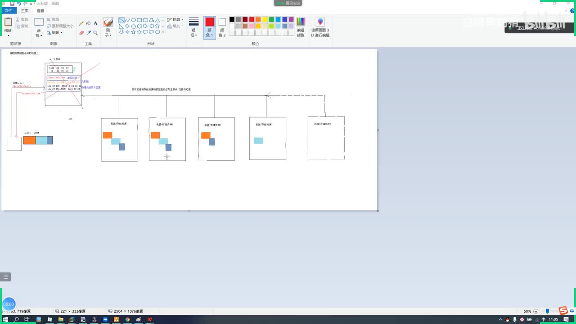The height and width of the screenshot is (324, 576).
Task: Collapse the ribbon with the chevron
Action: click(x=567, y=10)
